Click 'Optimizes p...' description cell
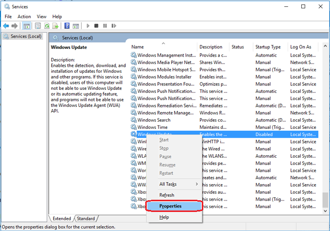This screenshot has width=330, height=231. (213, 84)
